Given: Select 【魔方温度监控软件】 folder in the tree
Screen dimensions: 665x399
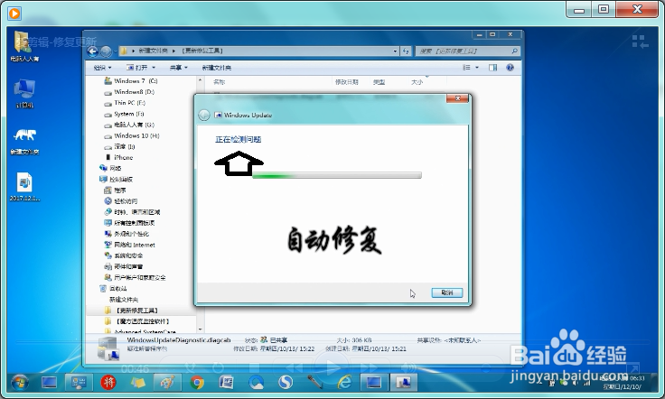Looking at the screenshot, I should [137, 321].
